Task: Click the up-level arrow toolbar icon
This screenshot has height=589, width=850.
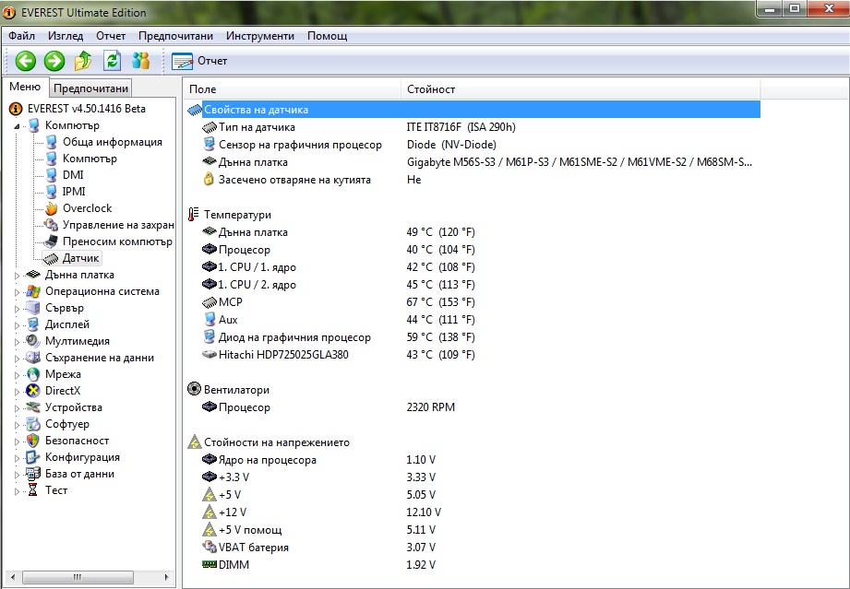Action: 83,61
